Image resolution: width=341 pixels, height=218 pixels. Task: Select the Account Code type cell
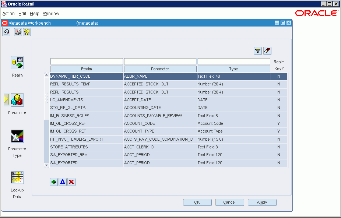[x=234, y=124]
